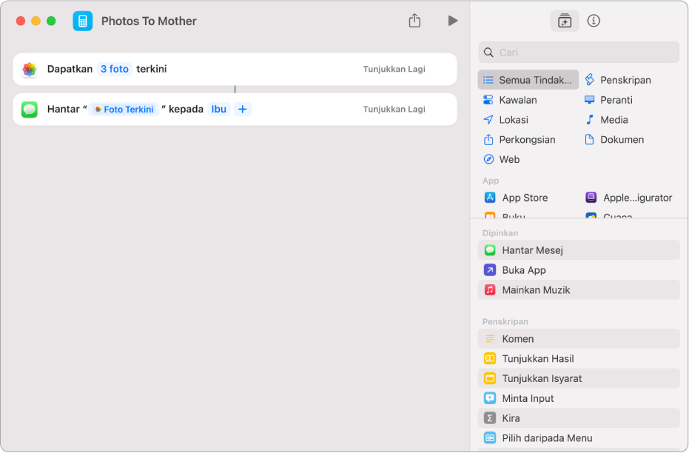The image size is (689, 453).
Task: Click the Foto Terkini variable token
Action: (124, 109)
